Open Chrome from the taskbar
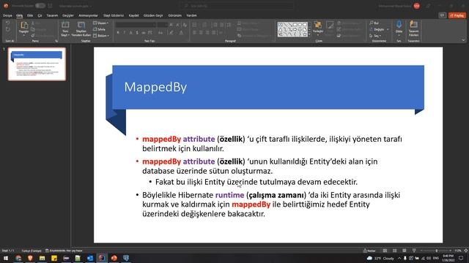The image size is (469, 263). pos(18,258)
